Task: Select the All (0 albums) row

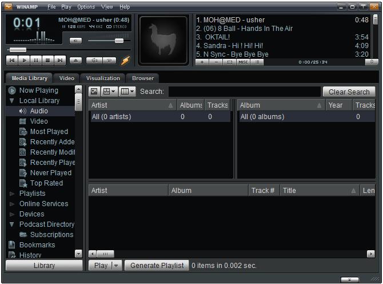Action: [306, 117]
